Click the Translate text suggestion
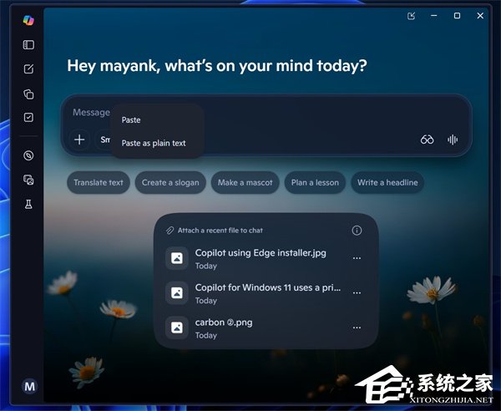 pos(99,182)
